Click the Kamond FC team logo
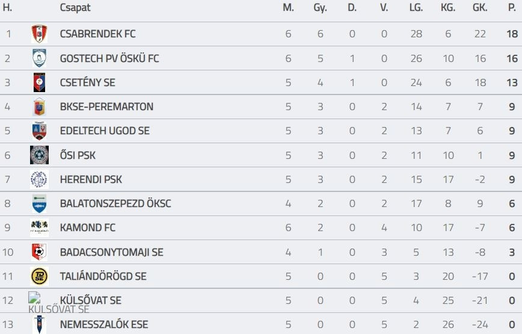The width and height of the screenshot is (522, 334). pos(40,227)
